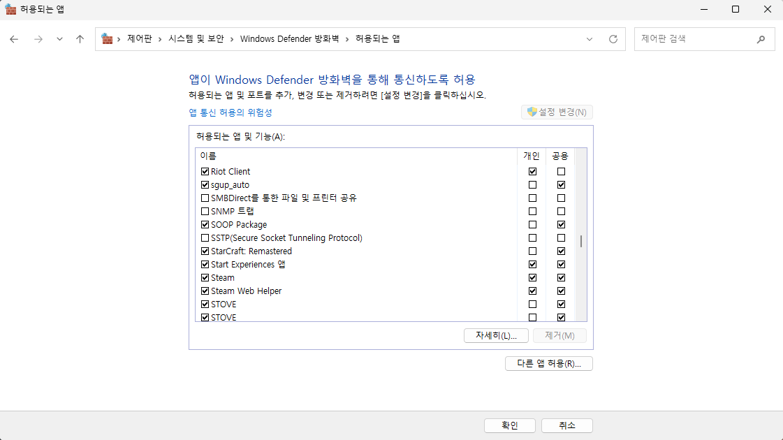The height and width of the screenshot is (440, 783).
Task: Click the forward navigation arrow
Action: [38, 39]
